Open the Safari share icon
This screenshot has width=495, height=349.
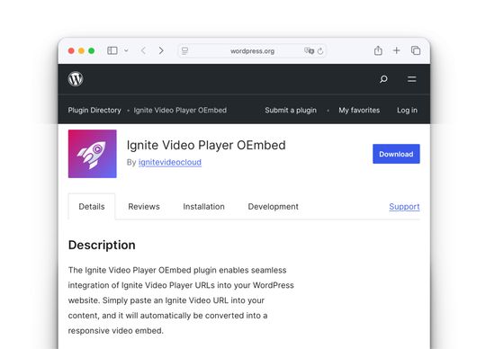[378, 50]
